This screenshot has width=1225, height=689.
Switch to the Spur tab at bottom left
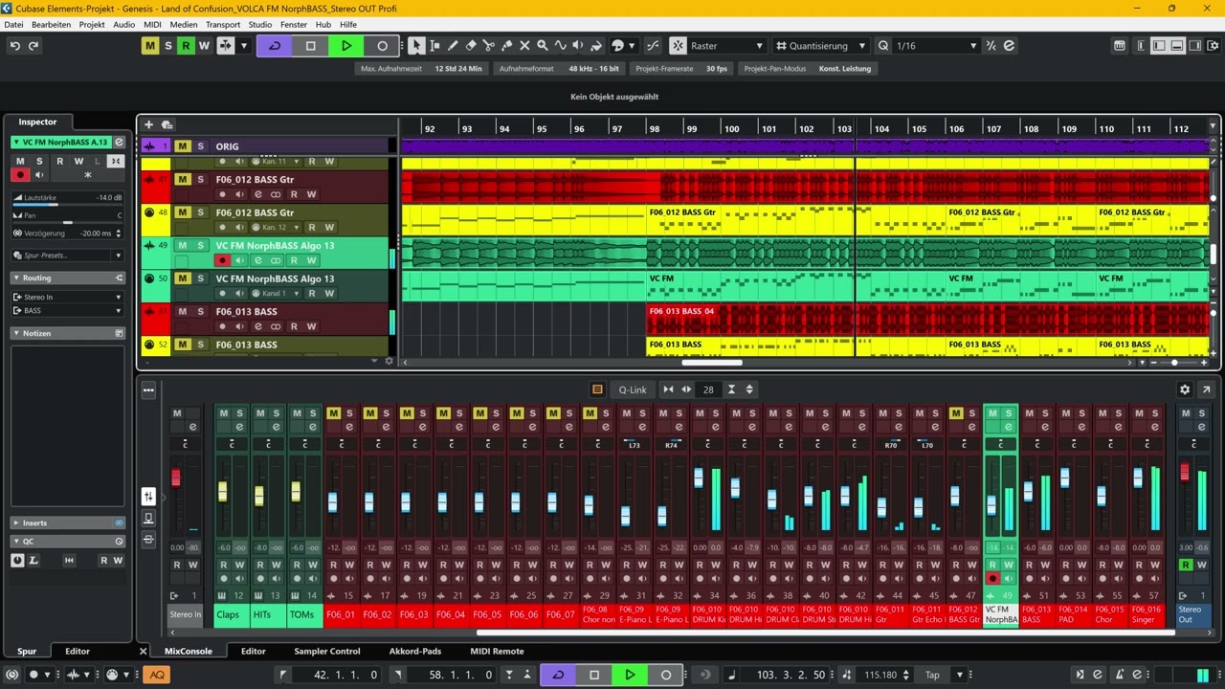click(x=27, y=651)
